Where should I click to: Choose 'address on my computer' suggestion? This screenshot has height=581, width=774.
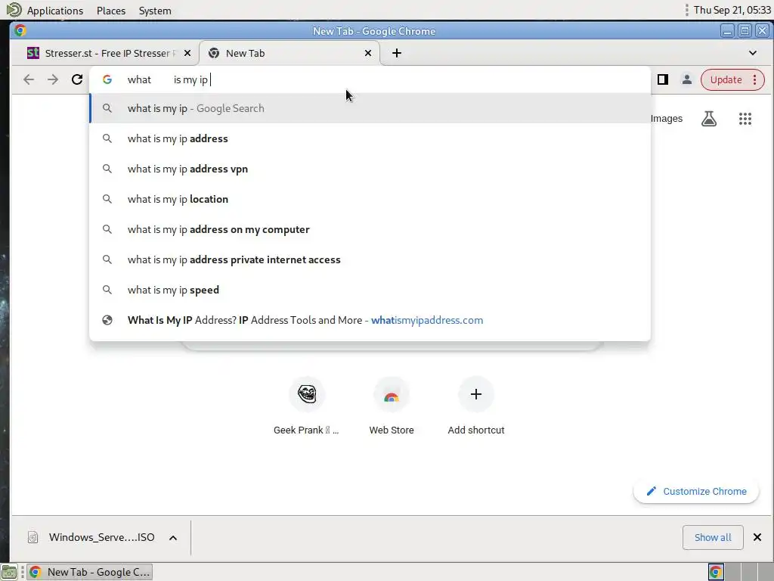[x=370, y=229]
